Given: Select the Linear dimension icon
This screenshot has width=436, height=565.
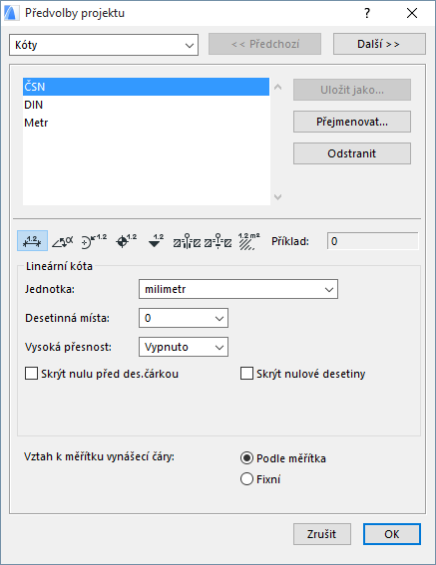Looking at the screenshot, I should pos(32,241).
